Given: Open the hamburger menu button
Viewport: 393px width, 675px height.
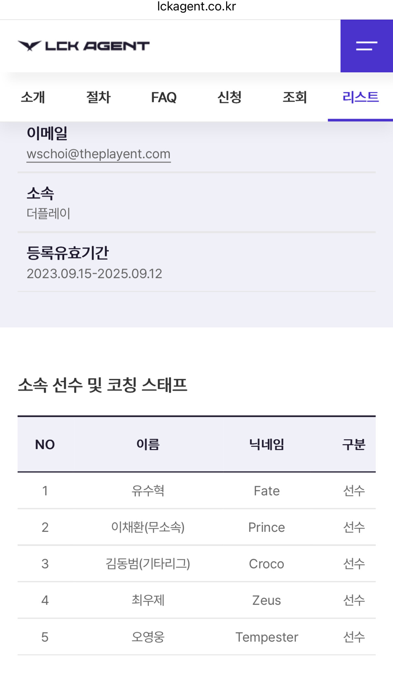Looking at the screenshot, I should click(367, 46).
